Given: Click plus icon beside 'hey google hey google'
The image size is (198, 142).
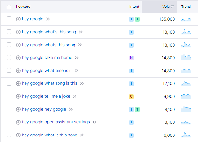Looking at the screenshot, I should click(x=18, y=109).
